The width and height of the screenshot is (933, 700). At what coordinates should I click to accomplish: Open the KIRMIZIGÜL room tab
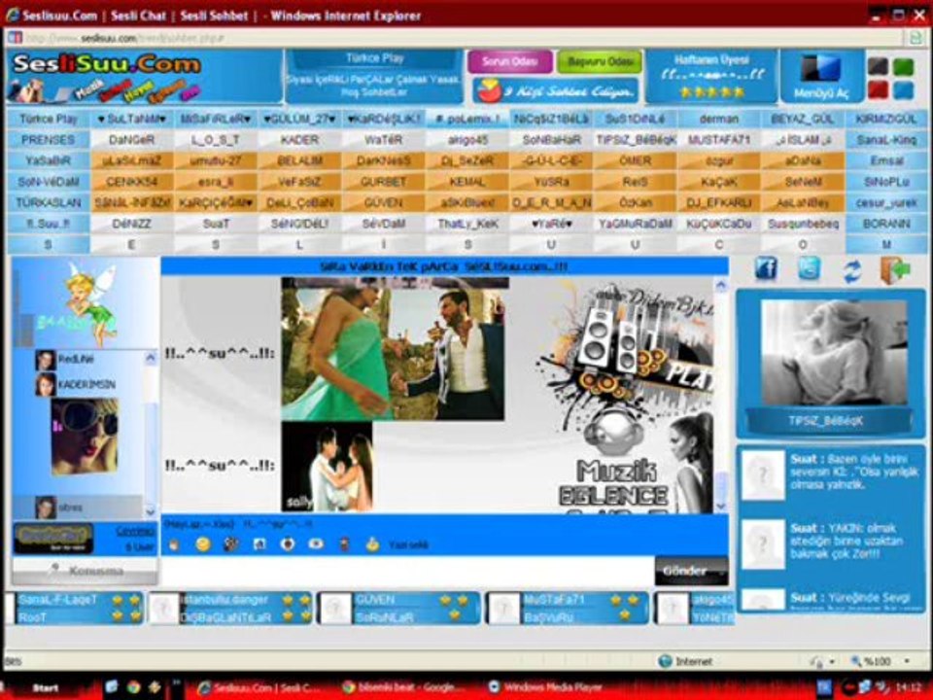(886, 119)
